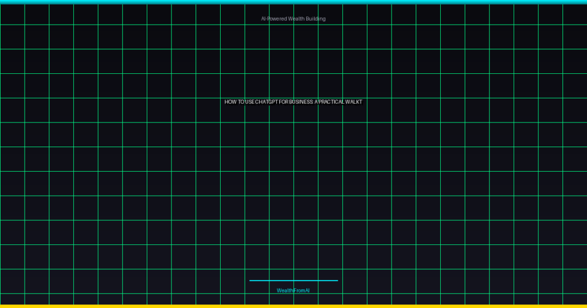This screenshot has width=587, height=308.
Task: Open the WealthFromAI brand link
Action: (x=293, y=291)
